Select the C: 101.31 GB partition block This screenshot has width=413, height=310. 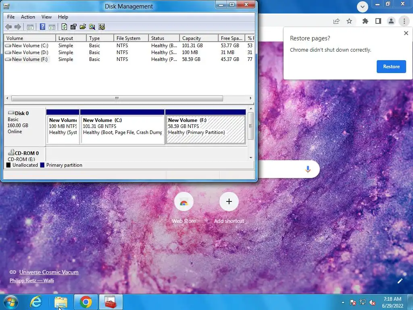coord(122,127)
